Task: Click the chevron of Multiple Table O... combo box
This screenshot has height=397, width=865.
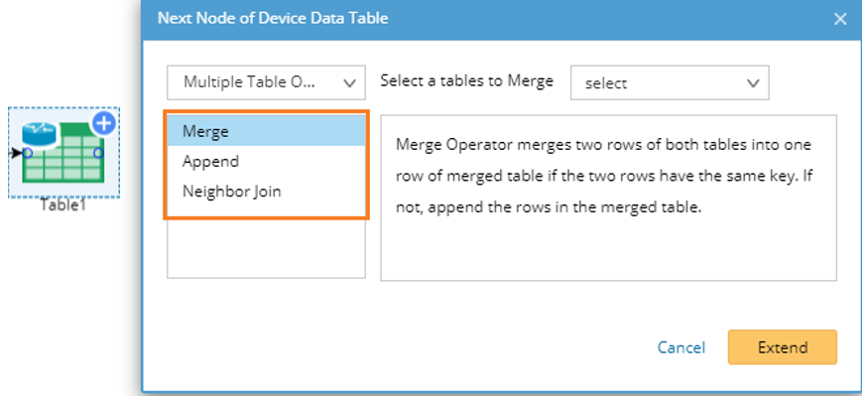Action: pos(348,83)
